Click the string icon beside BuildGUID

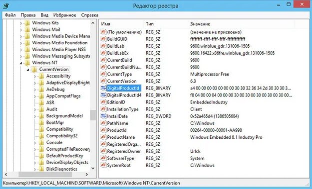click(x=103, y=39)
